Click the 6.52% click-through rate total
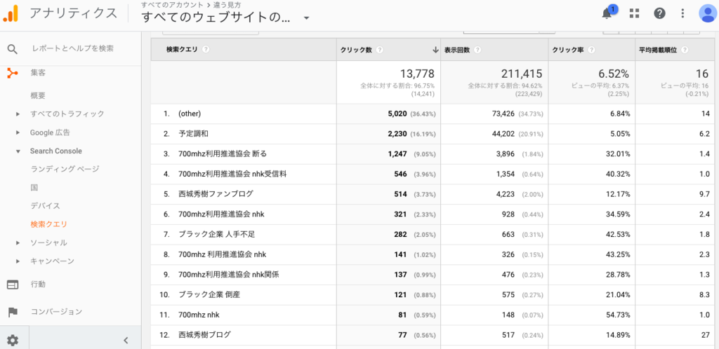 pos(615,74)
